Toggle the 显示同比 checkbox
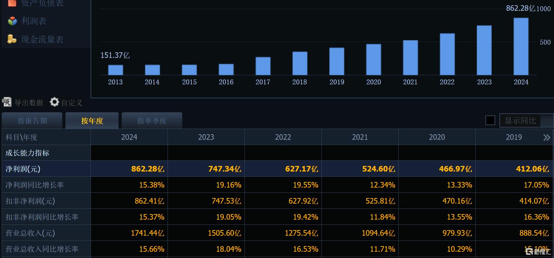This screenshot has height=258, width=554. click(490, 121)
